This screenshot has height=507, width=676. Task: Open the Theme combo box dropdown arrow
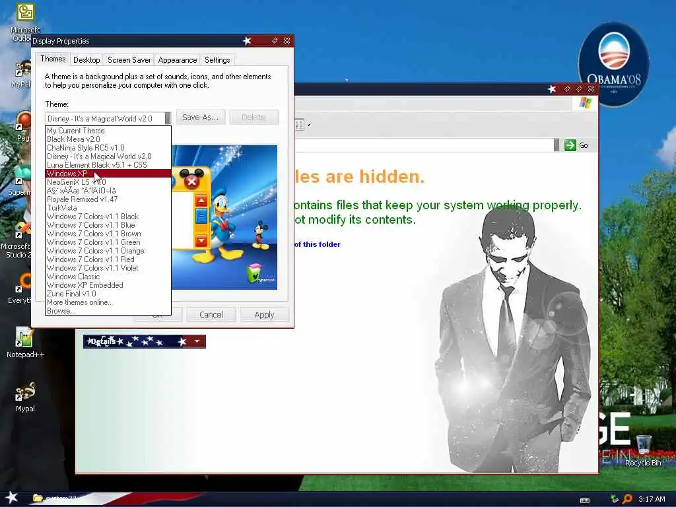pos(168,118)
